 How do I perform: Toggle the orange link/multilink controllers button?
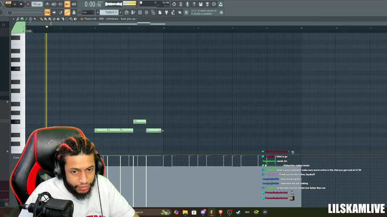(x=67, y=12)
